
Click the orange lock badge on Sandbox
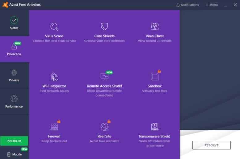(159, 71)
